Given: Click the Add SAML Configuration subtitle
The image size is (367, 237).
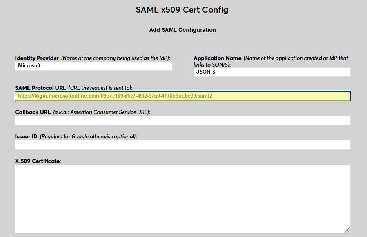Looking at the screenshot, I should click(x=182, y=30).
